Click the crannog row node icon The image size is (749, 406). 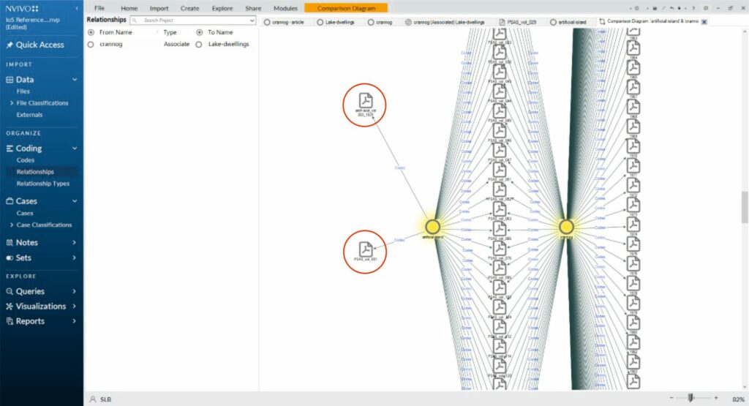(x=91, y=45)
